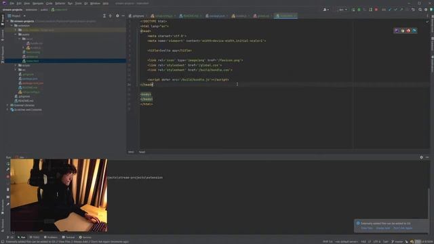Hide the Project tool window
434x244 pixels.
tap(123, 16)
